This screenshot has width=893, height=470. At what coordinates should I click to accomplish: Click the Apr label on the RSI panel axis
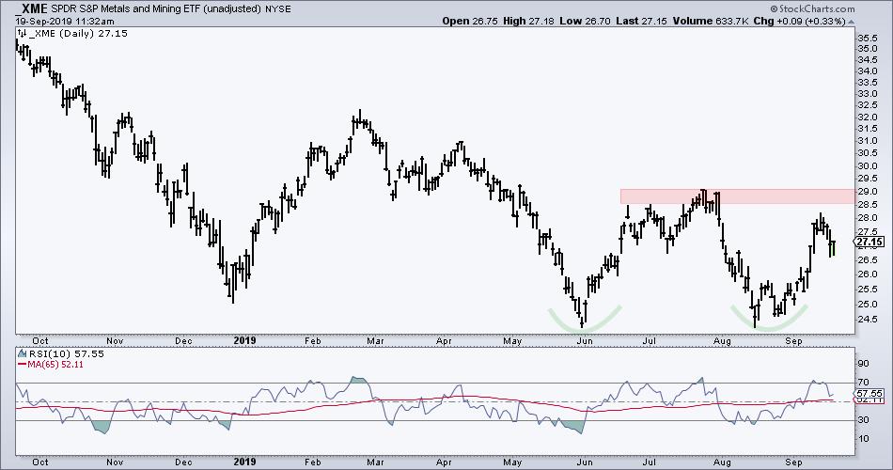tap(444, 462)
